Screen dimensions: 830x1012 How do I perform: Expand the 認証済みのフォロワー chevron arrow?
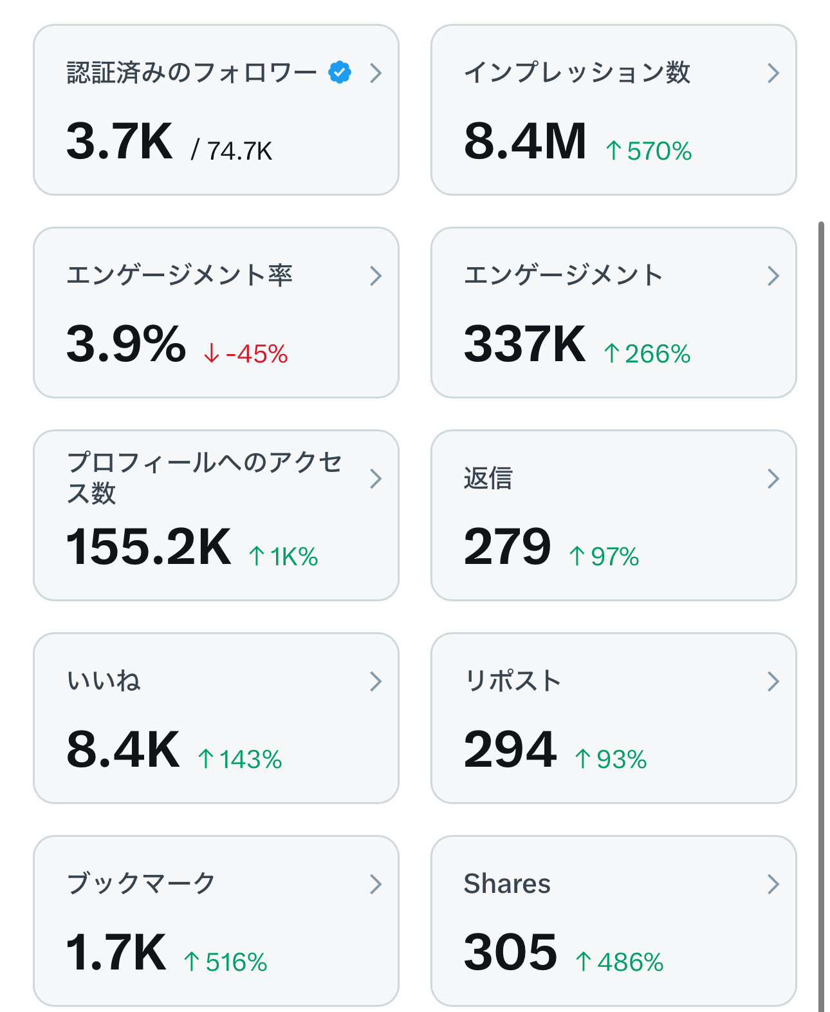(x=376, y=73)
